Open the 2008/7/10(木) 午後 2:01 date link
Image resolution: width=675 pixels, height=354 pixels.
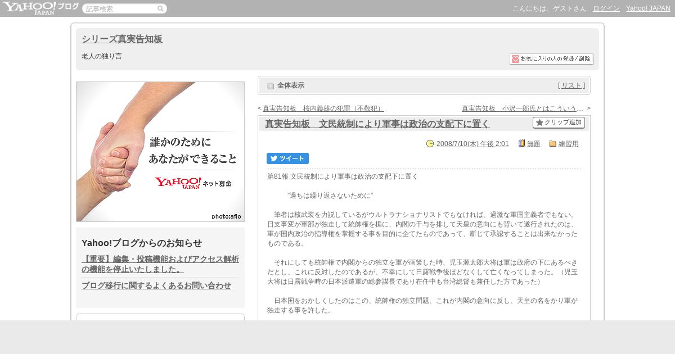(472, 144)
